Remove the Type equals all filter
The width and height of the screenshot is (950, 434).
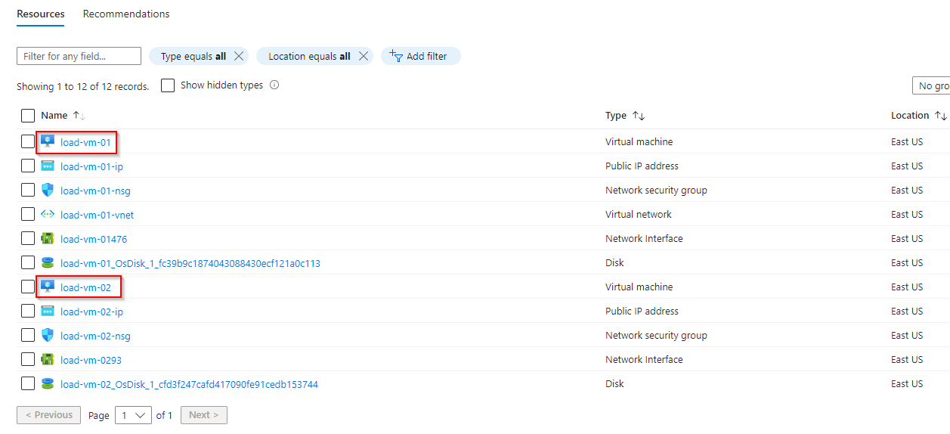point(239,56)
